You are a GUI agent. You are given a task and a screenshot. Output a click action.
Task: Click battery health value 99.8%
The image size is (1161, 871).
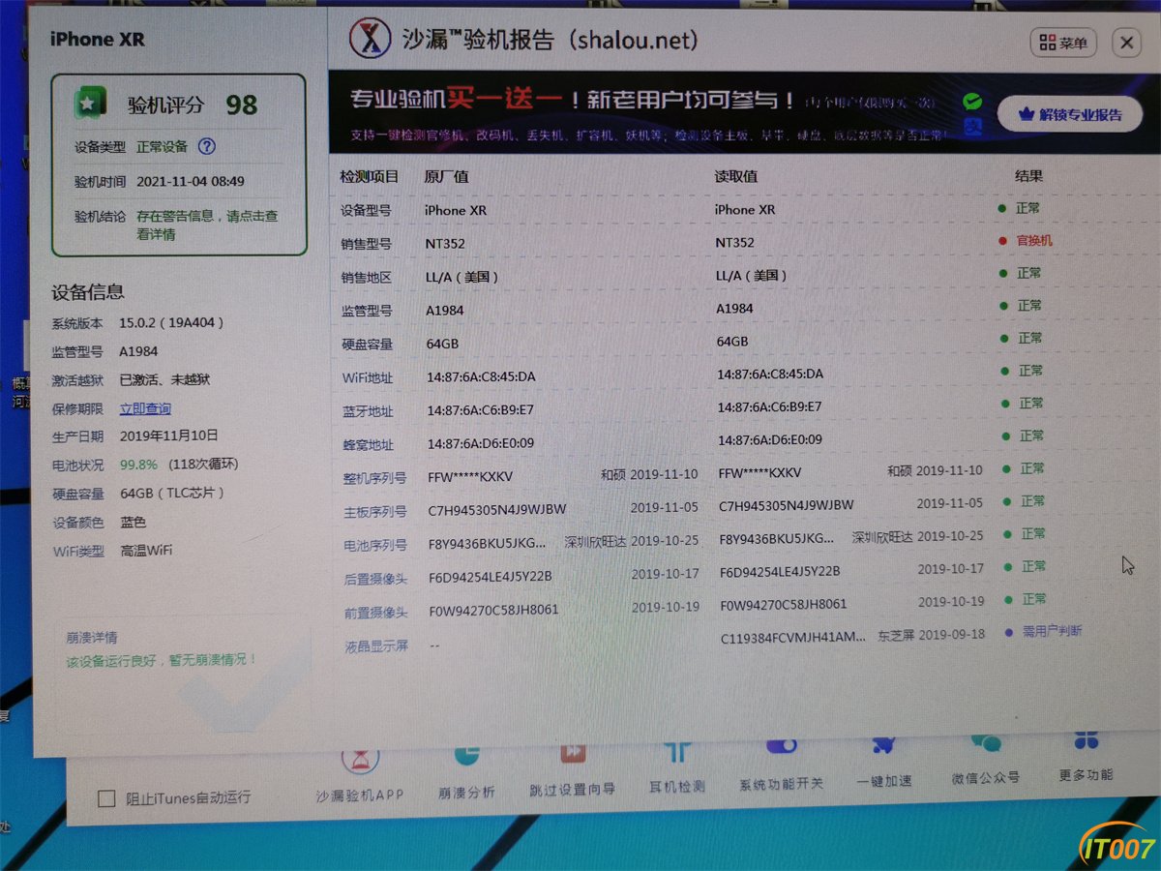139,465
